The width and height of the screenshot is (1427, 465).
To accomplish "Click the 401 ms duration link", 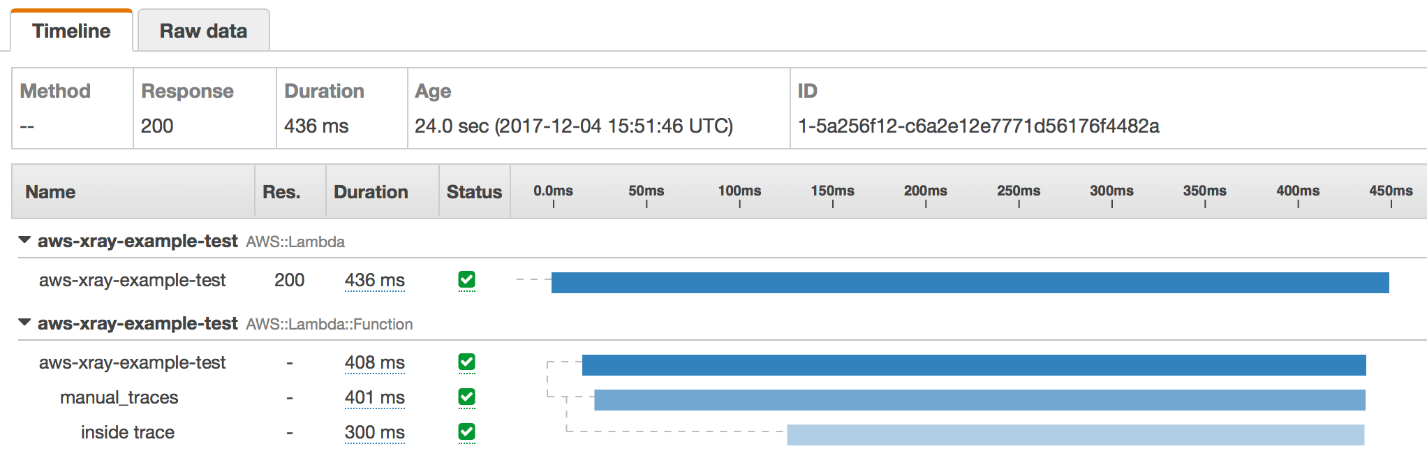I will [374, 397].
